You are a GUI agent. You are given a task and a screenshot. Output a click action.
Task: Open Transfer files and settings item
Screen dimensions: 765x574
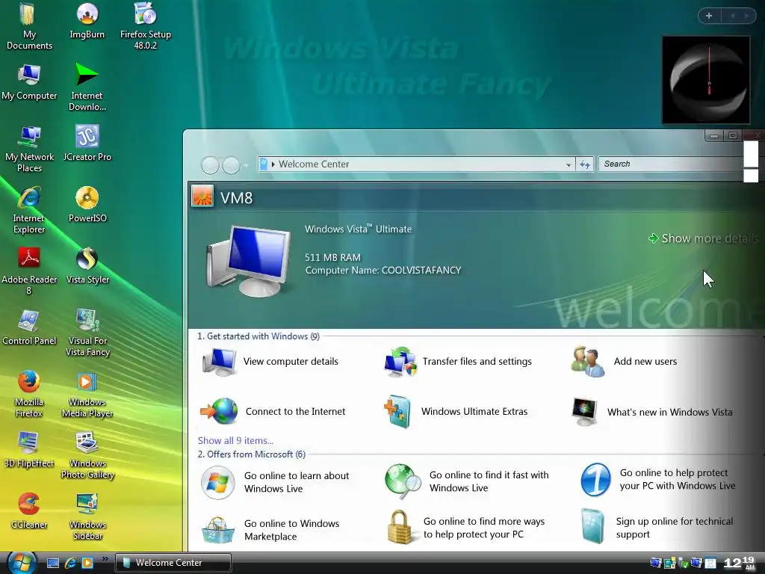[x=458, y=362]
